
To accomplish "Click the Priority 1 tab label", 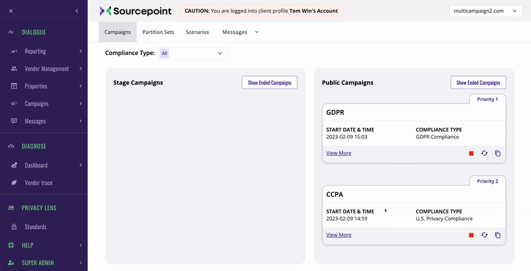I will [487, 99].
